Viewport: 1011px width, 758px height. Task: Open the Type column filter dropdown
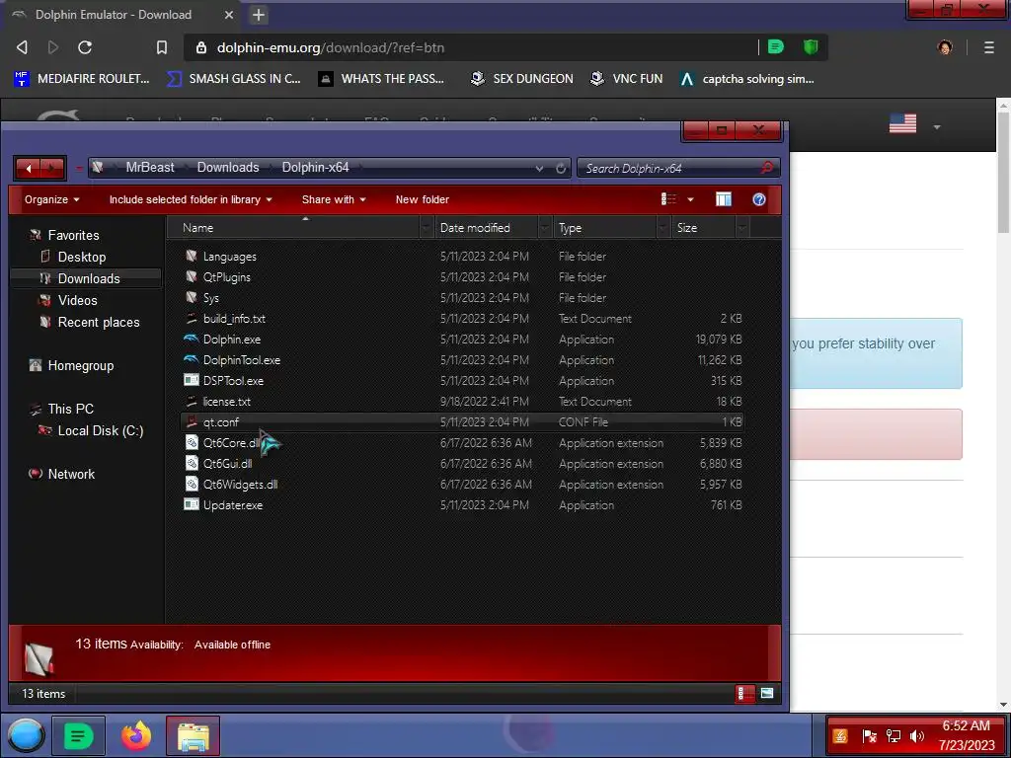coord(663,228)
